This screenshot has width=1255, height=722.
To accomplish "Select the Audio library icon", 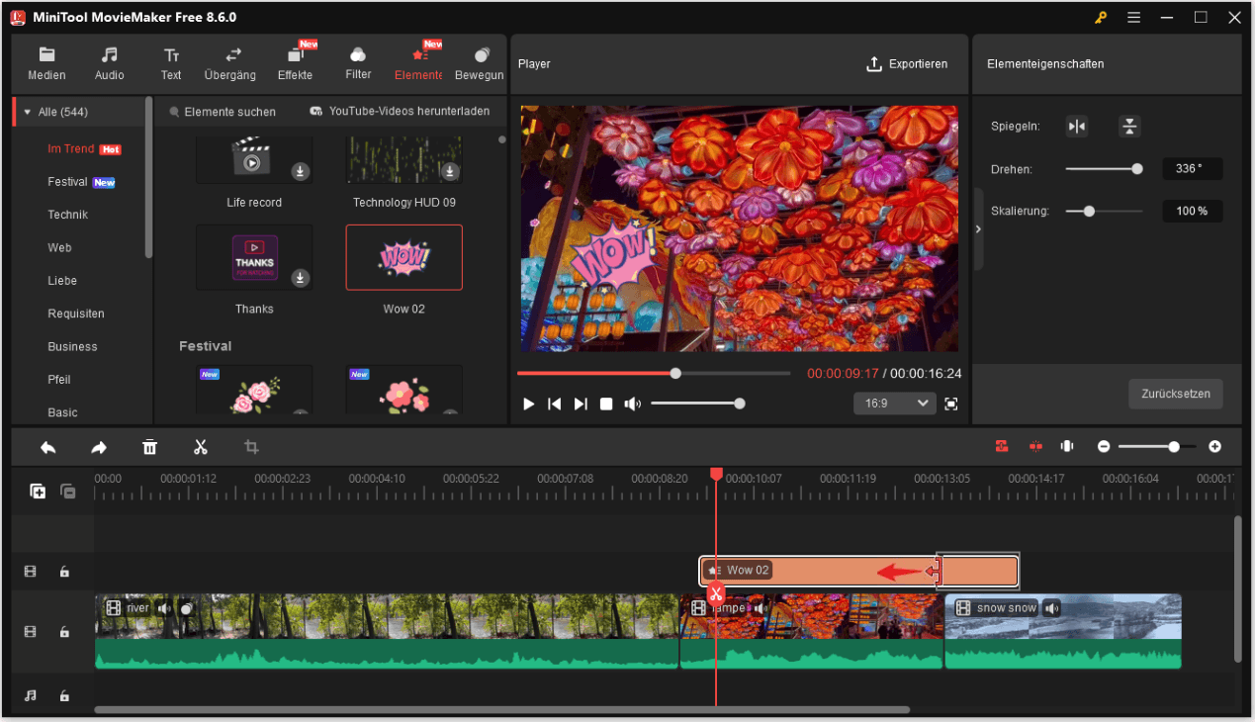I will pyautogui.click(x=109, y=61).
